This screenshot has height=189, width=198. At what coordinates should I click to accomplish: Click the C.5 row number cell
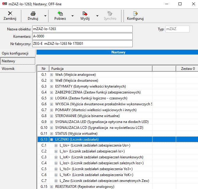[x=44, y=169]
